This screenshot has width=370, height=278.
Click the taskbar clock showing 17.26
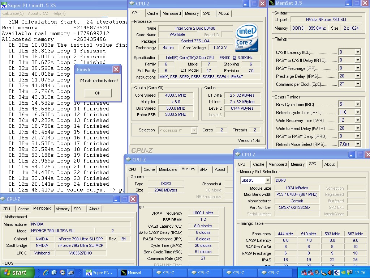point(360,273)
